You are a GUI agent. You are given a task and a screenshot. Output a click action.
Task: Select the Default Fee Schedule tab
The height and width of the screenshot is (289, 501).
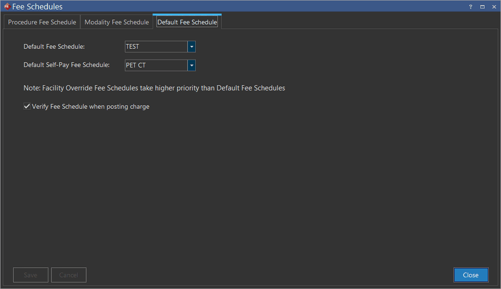[x=187, y=22]
